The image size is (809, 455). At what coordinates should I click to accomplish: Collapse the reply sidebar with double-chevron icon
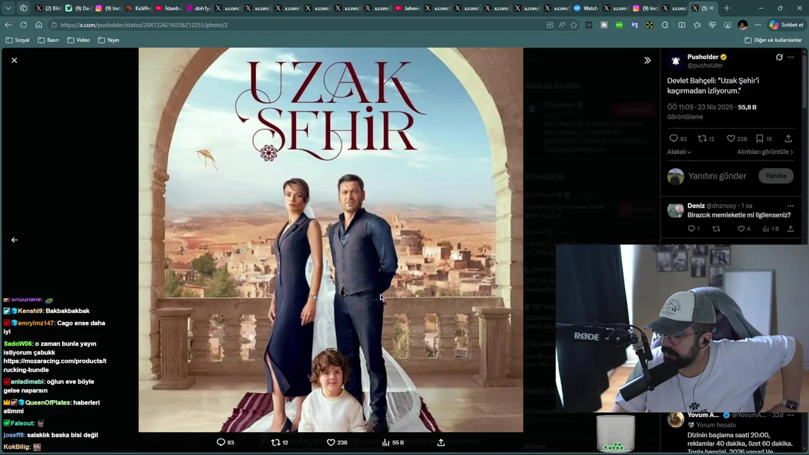point(647,60)
